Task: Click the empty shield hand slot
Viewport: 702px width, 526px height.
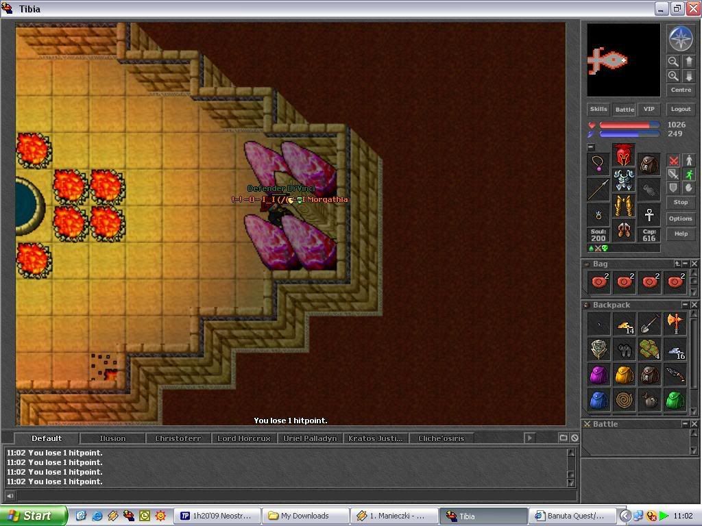Action: [x=649, y=190]
